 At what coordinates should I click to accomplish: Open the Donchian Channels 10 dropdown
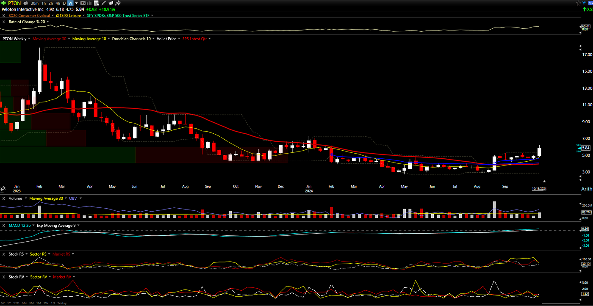pos(154,39)
